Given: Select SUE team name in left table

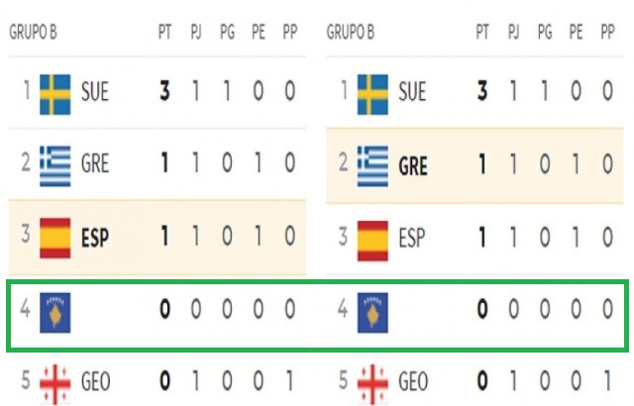Looking at the screenshot, I should 95,94.
